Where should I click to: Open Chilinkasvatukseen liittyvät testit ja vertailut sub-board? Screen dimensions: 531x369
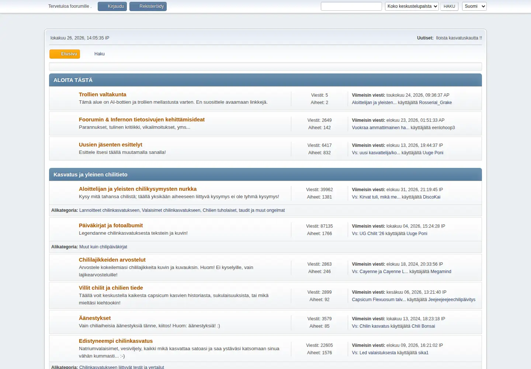click(122, 367)
